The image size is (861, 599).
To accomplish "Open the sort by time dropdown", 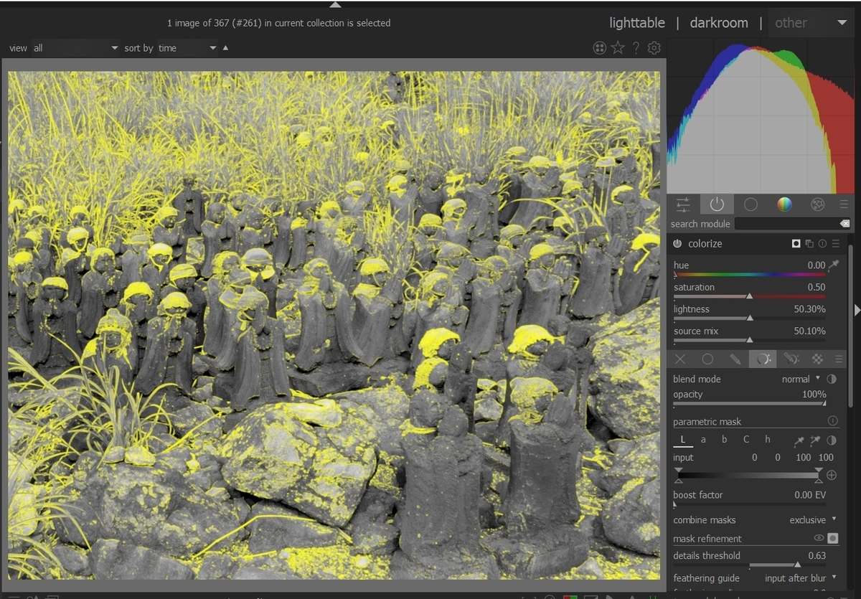I will click(187, 48).
